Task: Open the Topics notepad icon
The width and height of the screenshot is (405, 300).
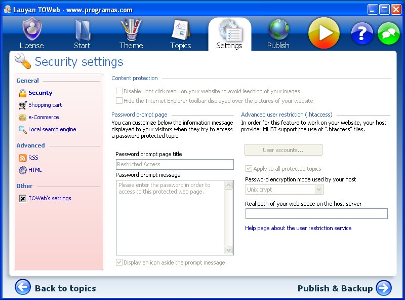Action: pos(181,29)
